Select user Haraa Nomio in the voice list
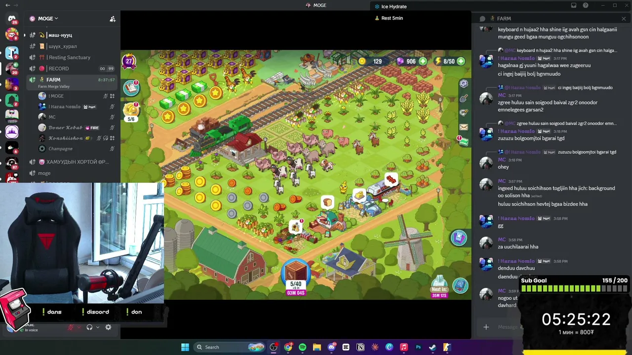Screen dimensions: 632x355 pos(76,106)
